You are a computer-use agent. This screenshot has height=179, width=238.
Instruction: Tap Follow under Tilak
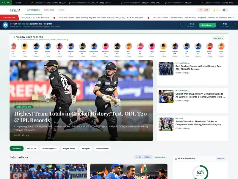pos(186,56)
